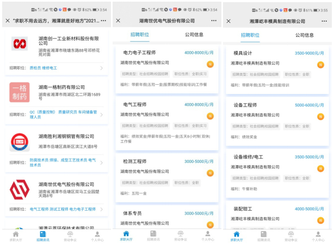Open 体系专员 job title
334x246 pixels.
pyautogui.click(x=132, y=213)
